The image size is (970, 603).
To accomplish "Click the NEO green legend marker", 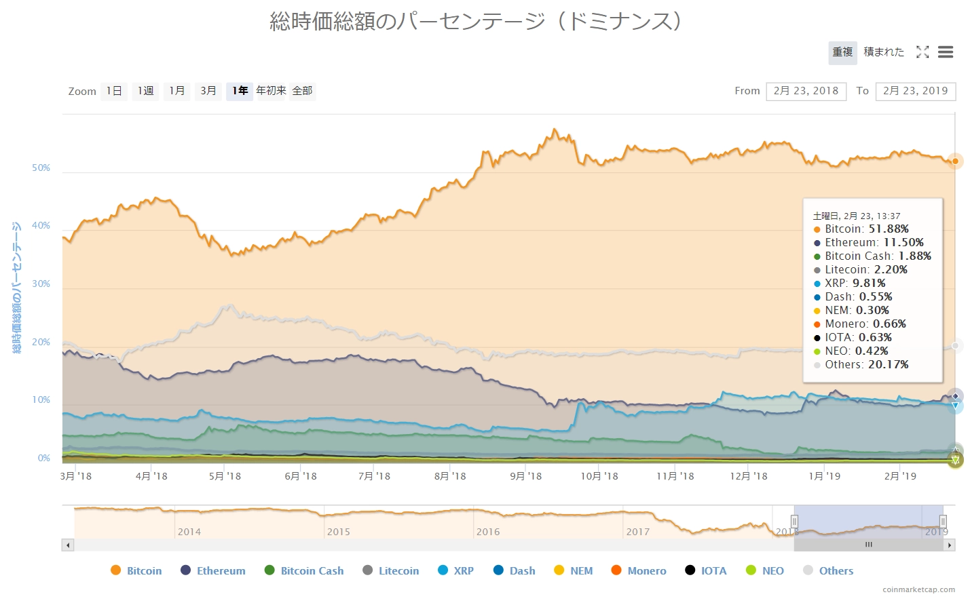I will (x=751, y=570).
